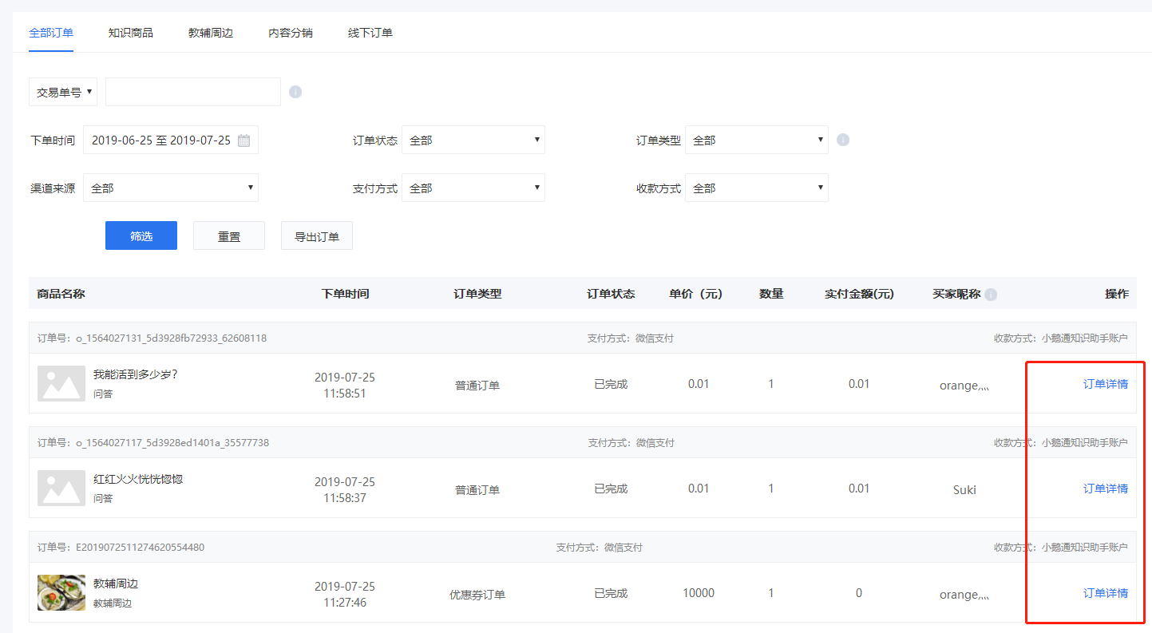Image resolution: width=1152 pixels, height=633 pixels.
Task: Click the product name 我能活到多少岁?
Action: tap(135, 374)
